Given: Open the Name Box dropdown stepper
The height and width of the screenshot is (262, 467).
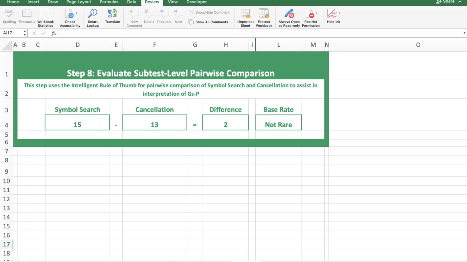Looking at the screenshot, I should pos(25,33).
